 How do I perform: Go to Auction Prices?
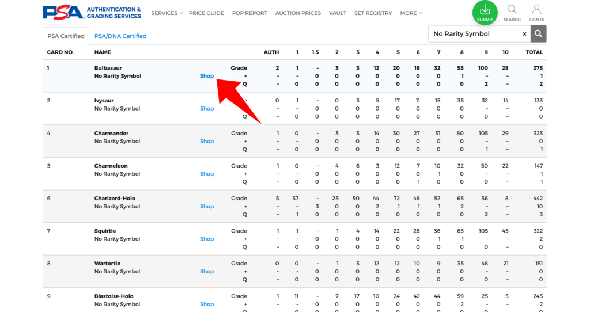[x=298, y=13]
